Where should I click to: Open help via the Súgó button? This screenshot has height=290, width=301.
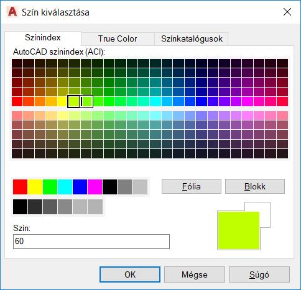[x=259, y=274]
